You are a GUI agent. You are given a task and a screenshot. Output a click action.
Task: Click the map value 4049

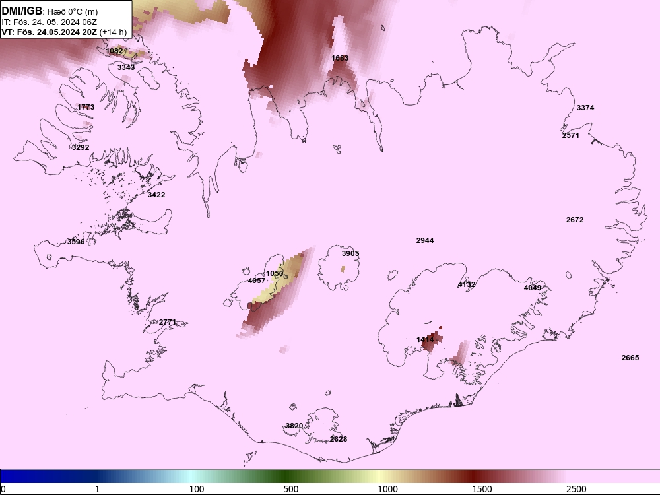[x=533, y=288]
